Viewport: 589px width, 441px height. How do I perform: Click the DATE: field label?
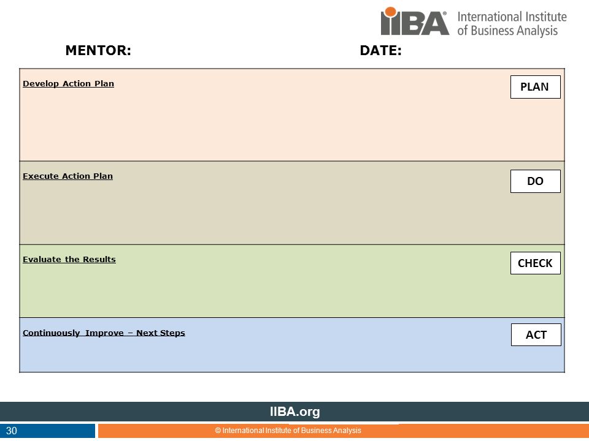(x=380, y=50)
